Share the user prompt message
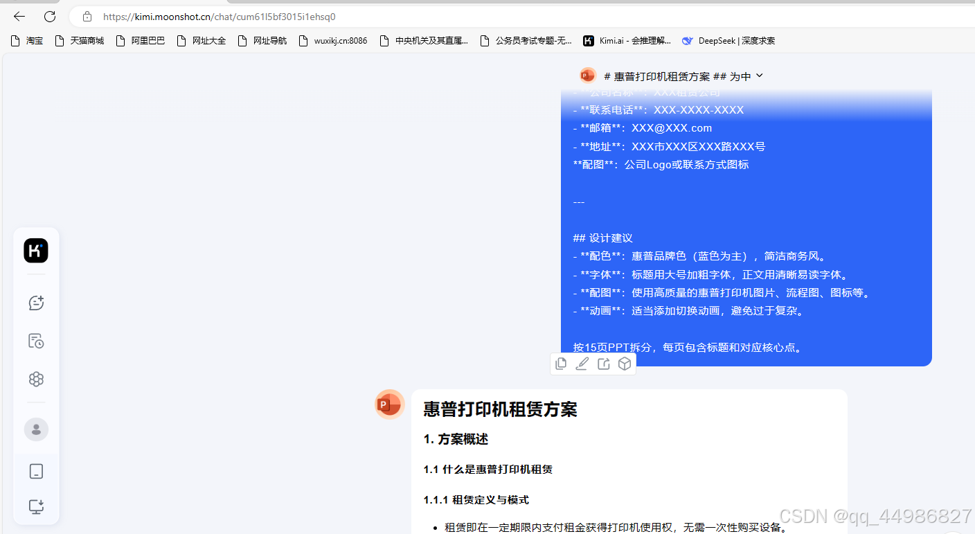975x534 pixels. coord(604,364)
